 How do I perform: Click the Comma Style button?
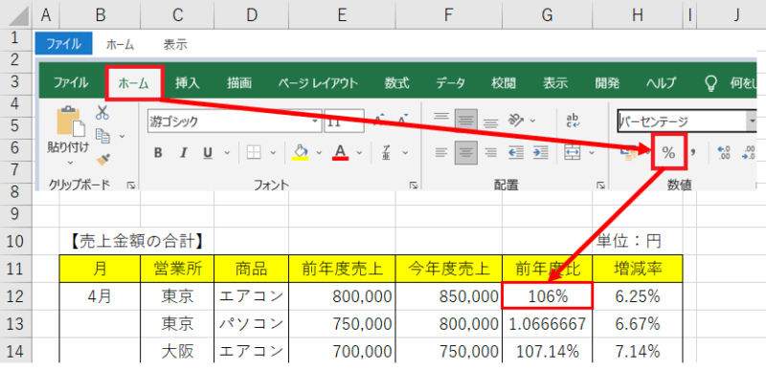692,153
